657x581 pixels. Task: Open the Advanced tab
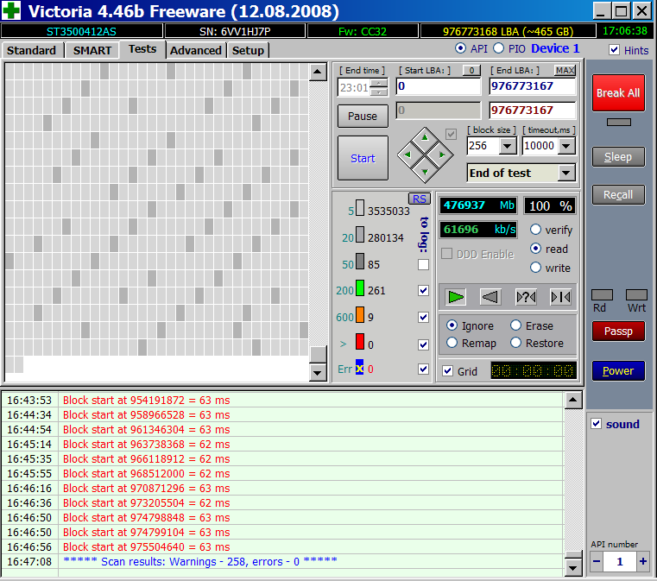pos(196,50)
